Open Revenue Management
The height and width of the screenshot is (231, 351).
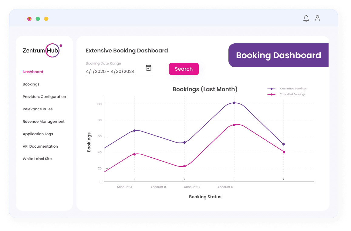click(44, 121)
